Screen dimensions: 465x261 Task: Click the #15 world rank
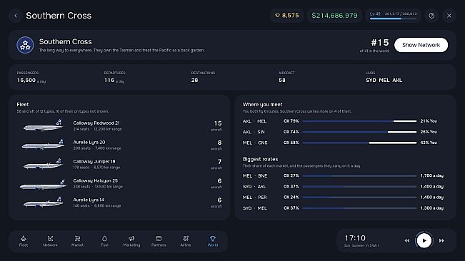[379, 43]
